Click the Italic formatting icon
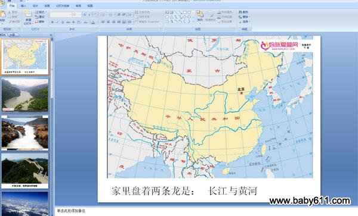Image resolution: width=358 pixels, height=216 pixels. [x=57, y=22]
